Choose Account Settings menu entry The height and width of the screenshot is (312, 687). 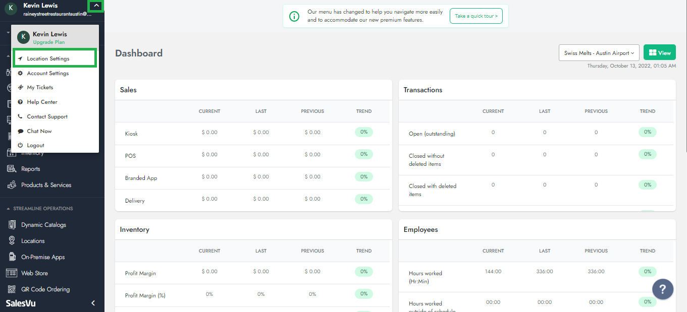pyautogui.click(x=48, y=73)
